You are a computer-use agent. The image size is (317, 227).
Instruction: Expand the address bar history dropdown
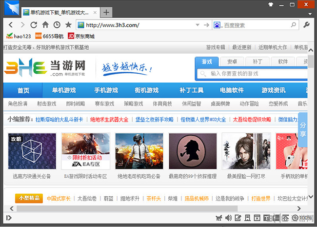tap(198, 25)
